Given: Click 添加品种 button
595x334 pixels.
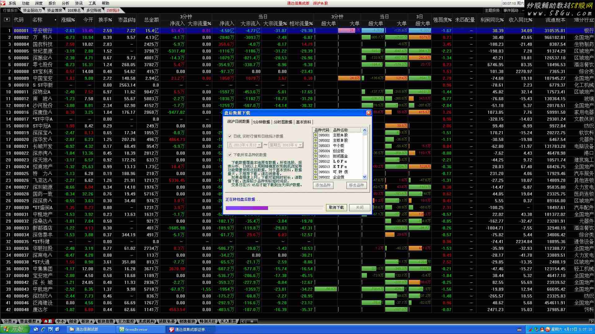Looking at the screenshot, I should tap(323, 185).
